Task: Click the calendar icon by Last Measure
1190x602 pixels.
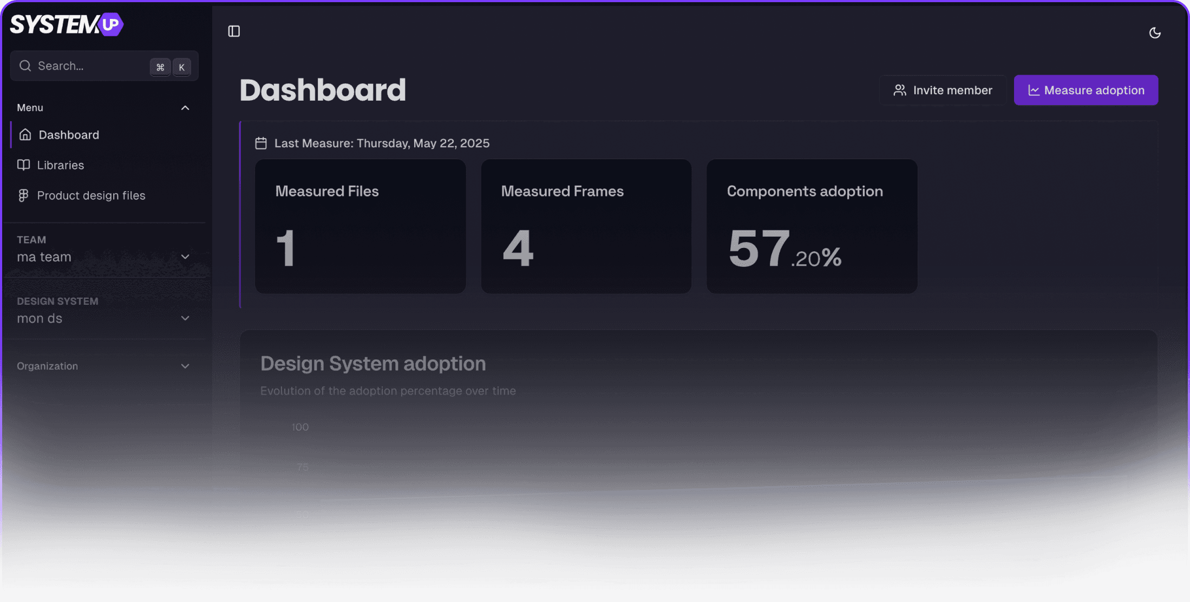Action: click(x=261, y=143)
